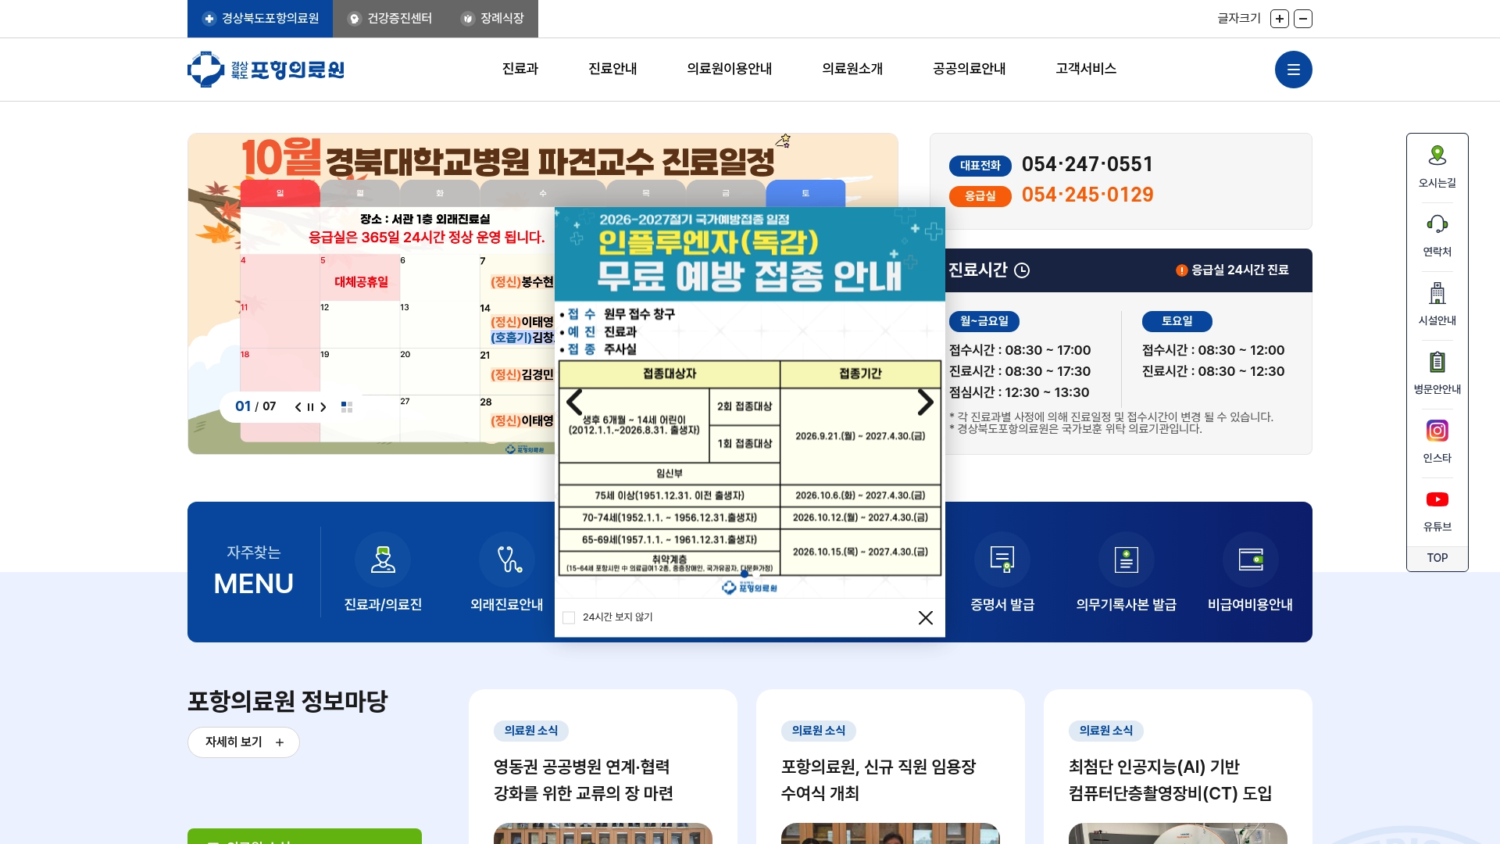Viewport: 1500px width, 844px height.
Task: Check 24시간 보지 않기 checkbox
Action: click(569, 617)
